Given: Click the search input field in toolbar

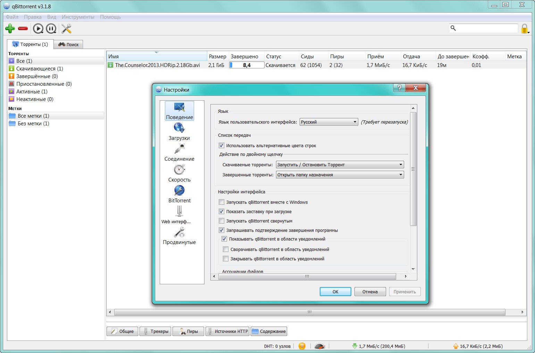Looking at the screenshot, I should [484, 28].
